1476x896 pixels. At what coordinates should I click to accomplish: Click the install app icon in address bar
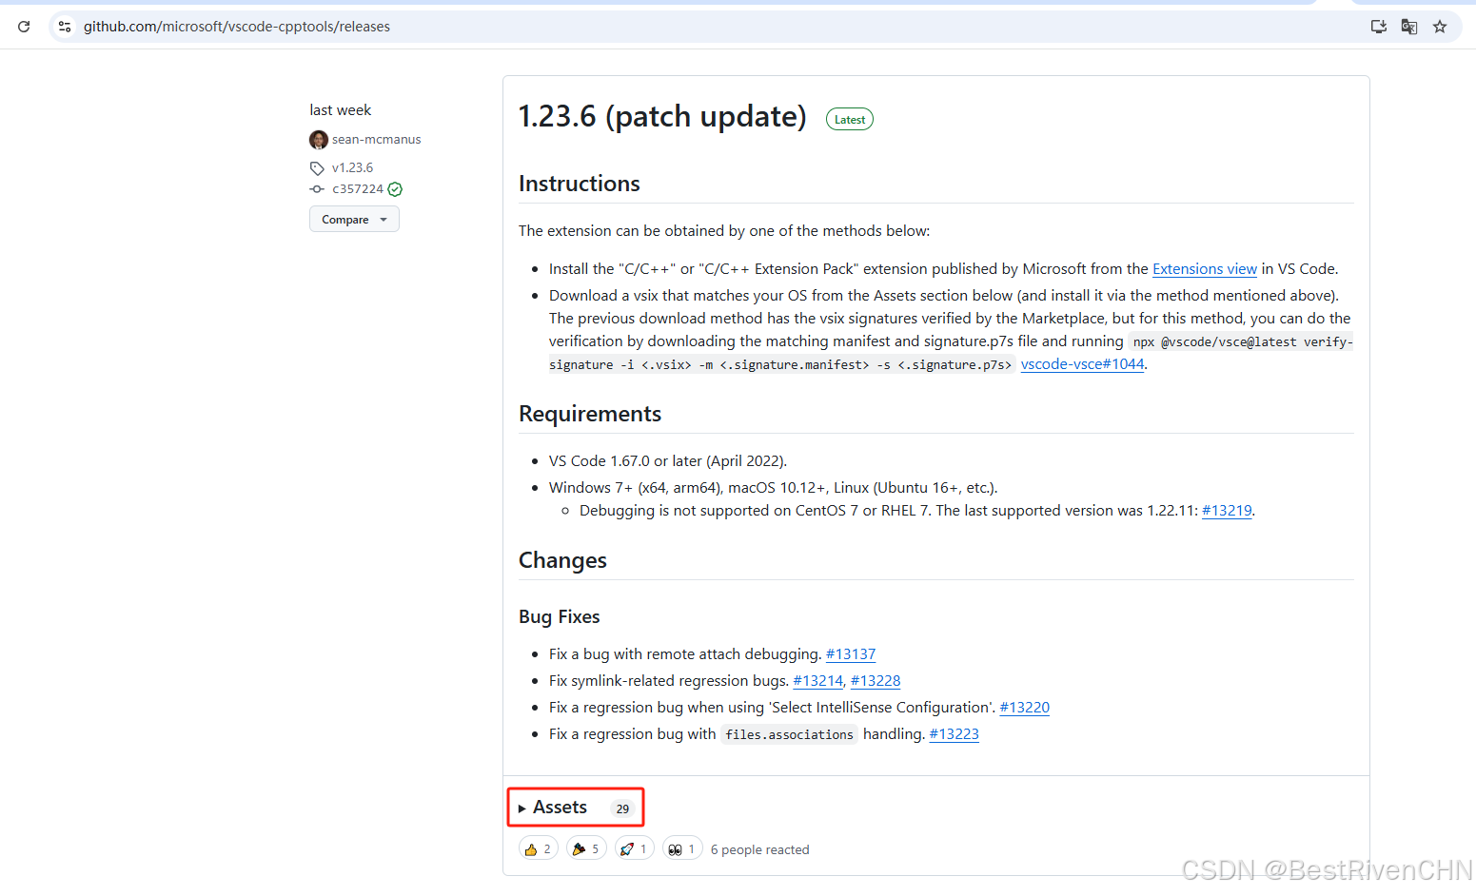coord(1378,27)
